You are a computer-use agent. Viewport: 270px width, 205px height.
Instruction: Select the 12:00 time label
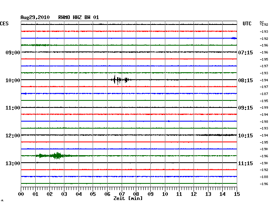click(13, 136)
